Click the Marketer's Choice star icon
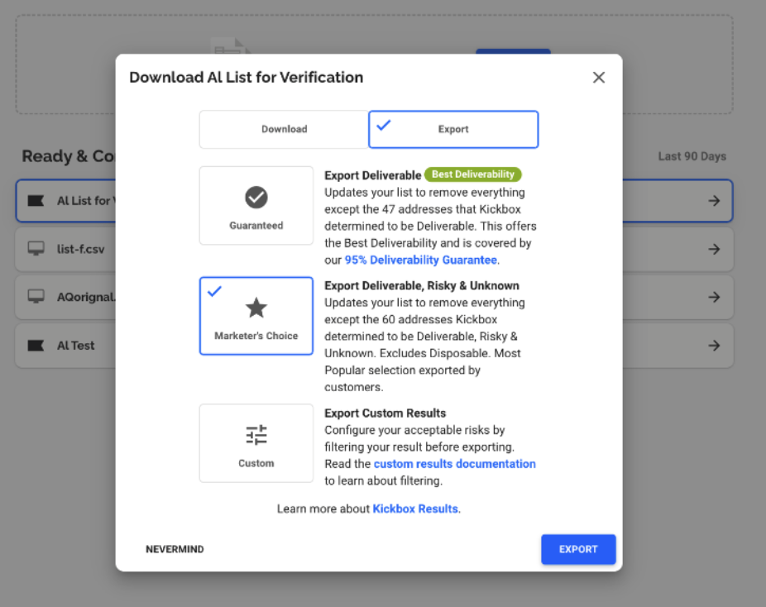 click(x=256, y=308)
